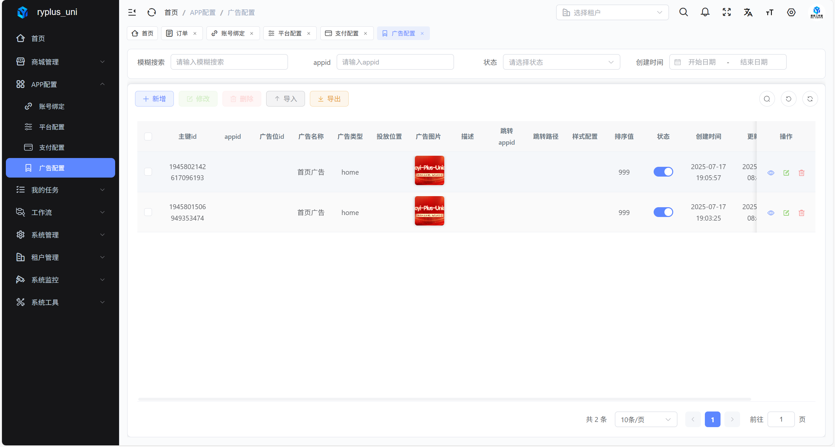Screen dimensions: 835x447
Task: Open the layout settings gear icon
Action: click(791, 12)
